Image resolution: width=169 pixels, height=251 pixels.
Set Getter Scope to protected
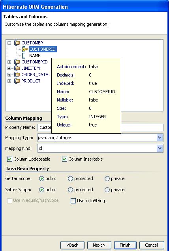[70, 179]
